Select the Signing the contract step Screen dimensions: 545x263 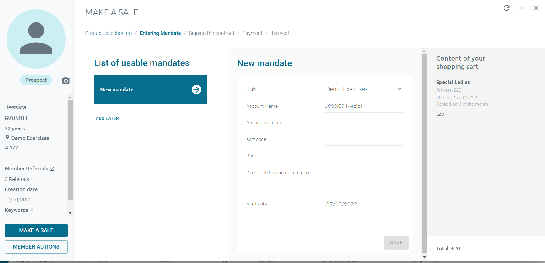click(x=211, y=33)
